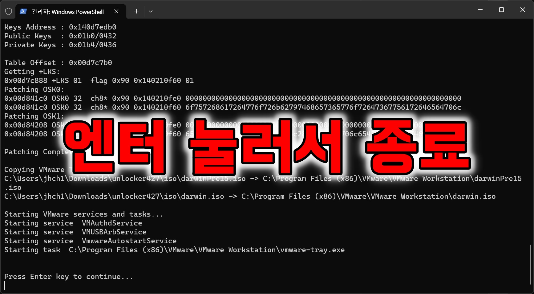
Task: Click the wrapped '.iso' line
Action: pyautogui.click(x=13, y=187)
